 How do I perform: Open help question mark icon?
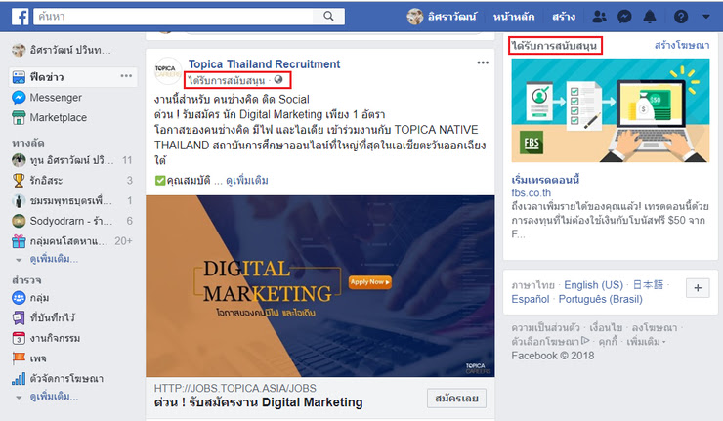(681, 17)
